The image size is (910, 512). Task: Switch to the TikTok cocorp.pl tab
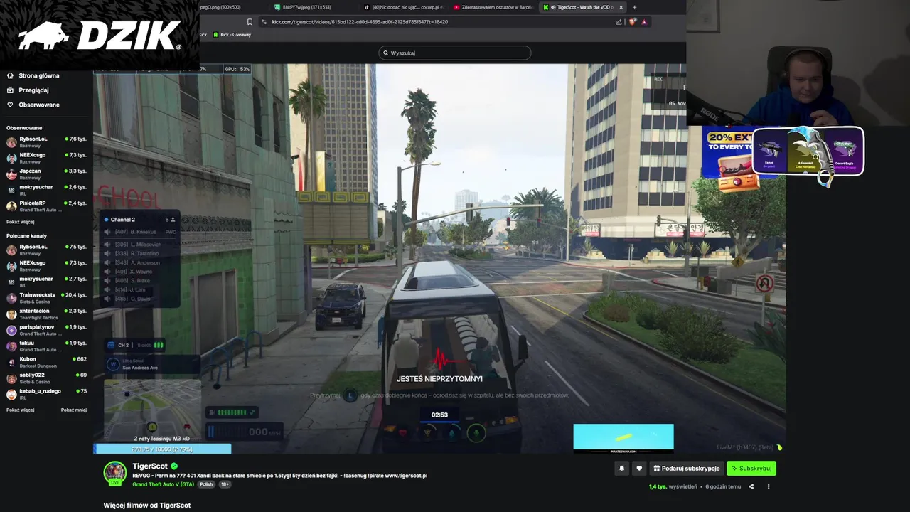click(x=402, y=7)
